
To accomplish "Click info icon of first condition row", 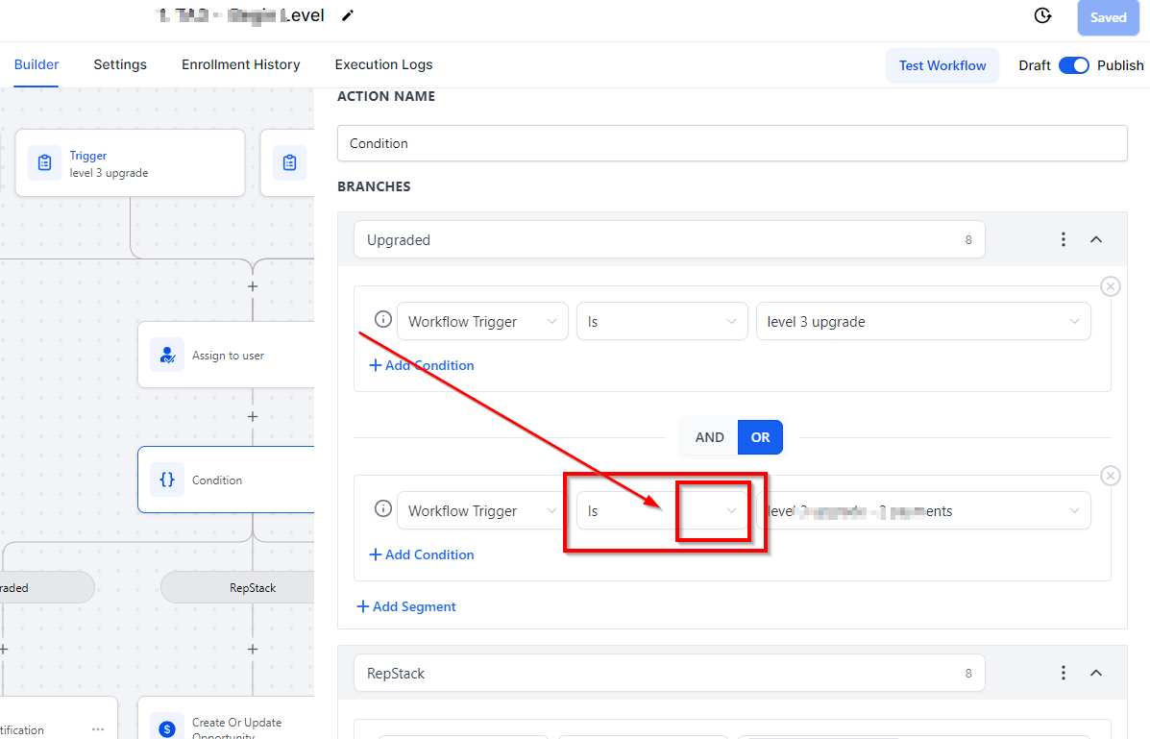I will click(x=382, y=319).
